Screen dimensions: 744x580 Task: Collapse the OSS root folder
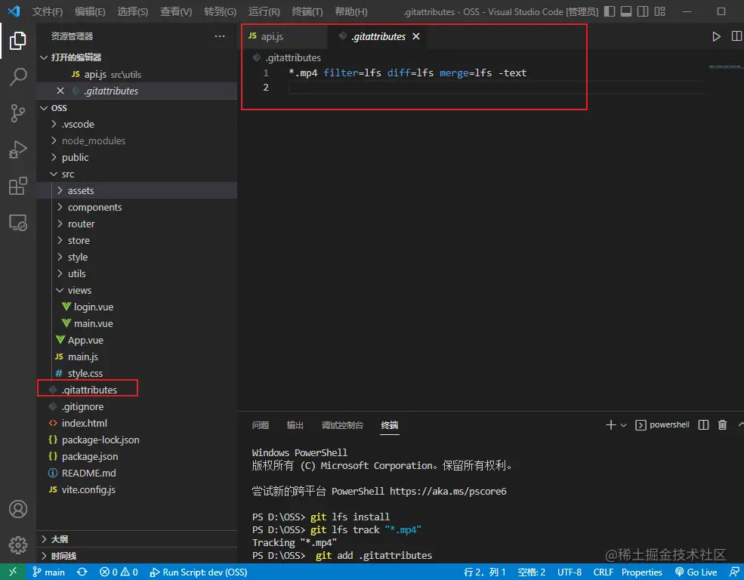[x=137, y=108]
